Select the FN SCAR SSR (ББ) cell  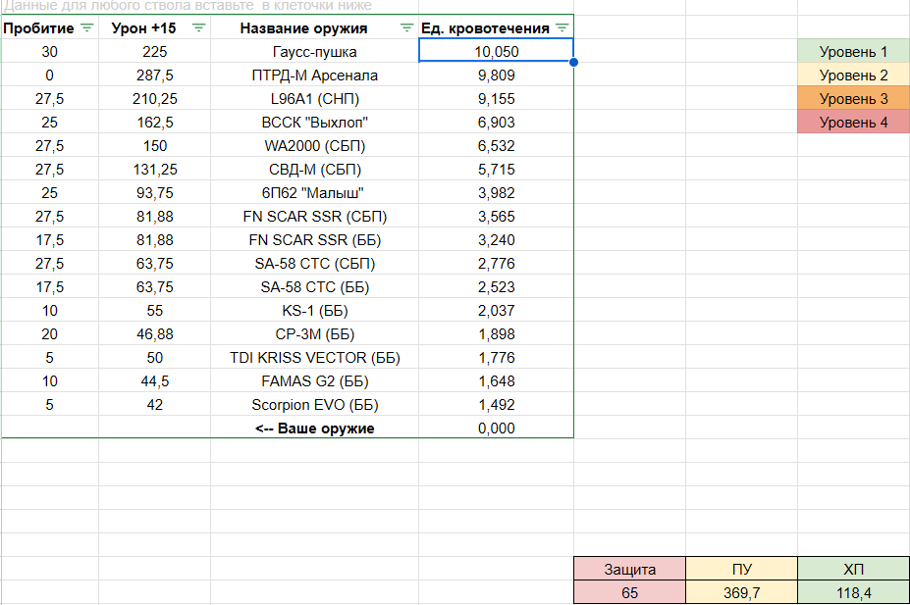coord(314,240)
